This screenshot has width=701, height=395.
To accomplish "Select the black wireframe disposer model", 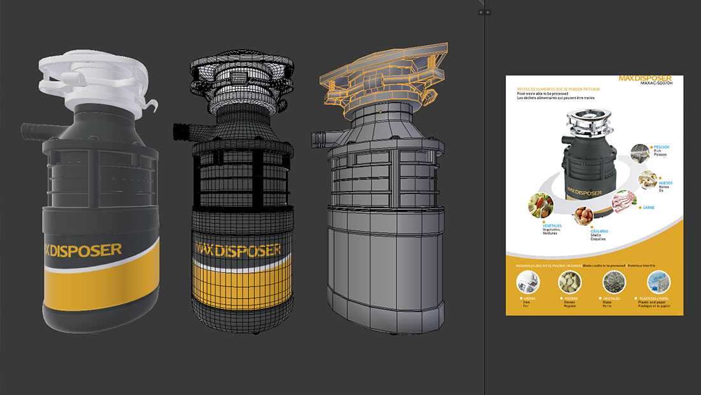I will coord(235,191).
